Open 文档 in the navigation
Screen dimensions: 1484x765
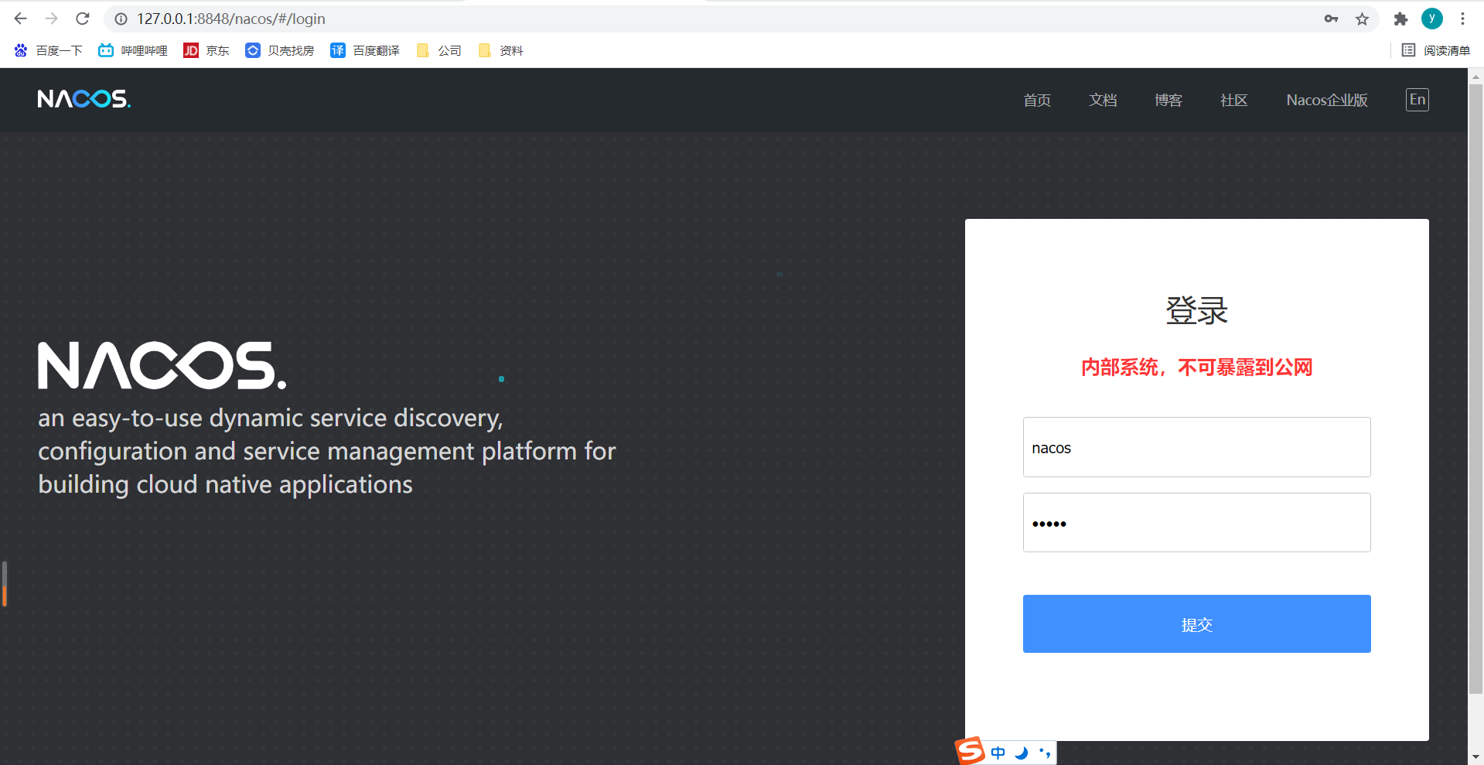coord(1103,100)
